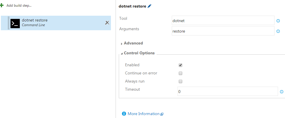Screen dimensions: 285x118
Task: Check the Always run checkbox
Action: click(x=180, y=81)
